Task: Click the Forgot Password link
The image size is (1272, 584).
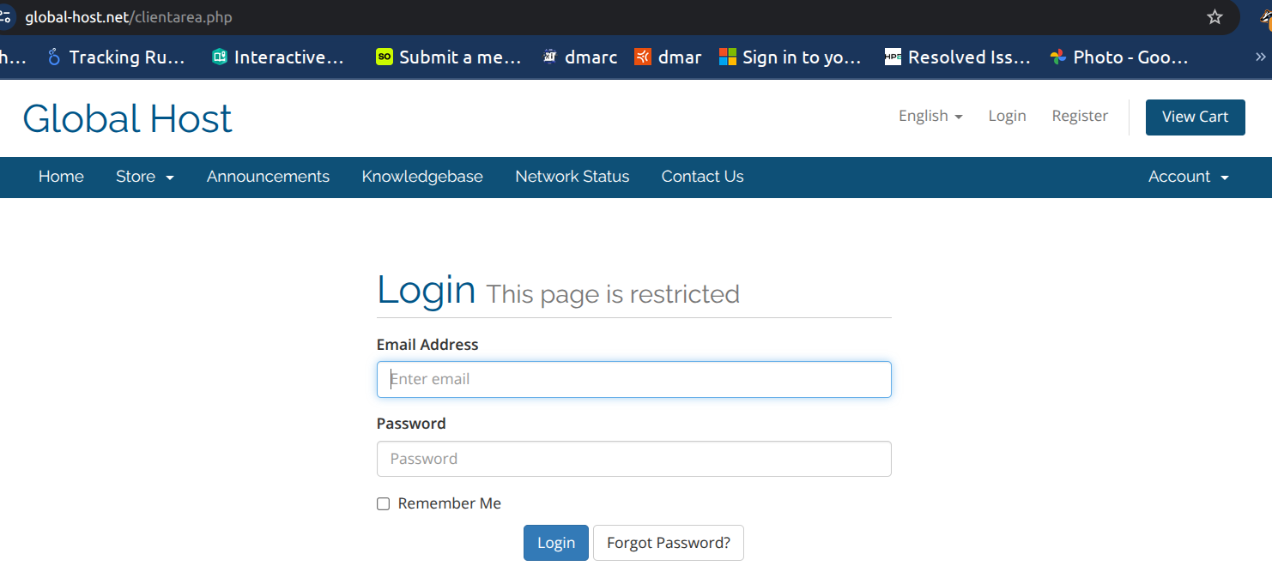Action: point(668,543)
